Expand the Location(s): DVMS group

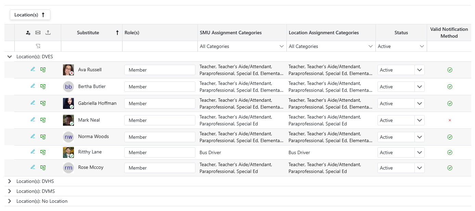pyautogui.click(x=10, y=191)
